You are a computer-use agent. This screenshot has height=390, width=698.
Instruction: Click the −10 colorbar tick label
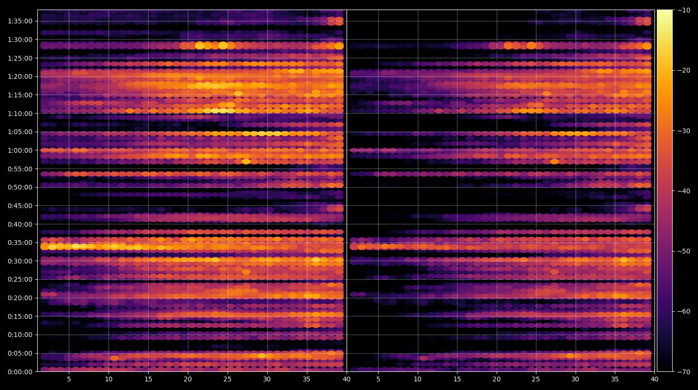tap(684, 10)
